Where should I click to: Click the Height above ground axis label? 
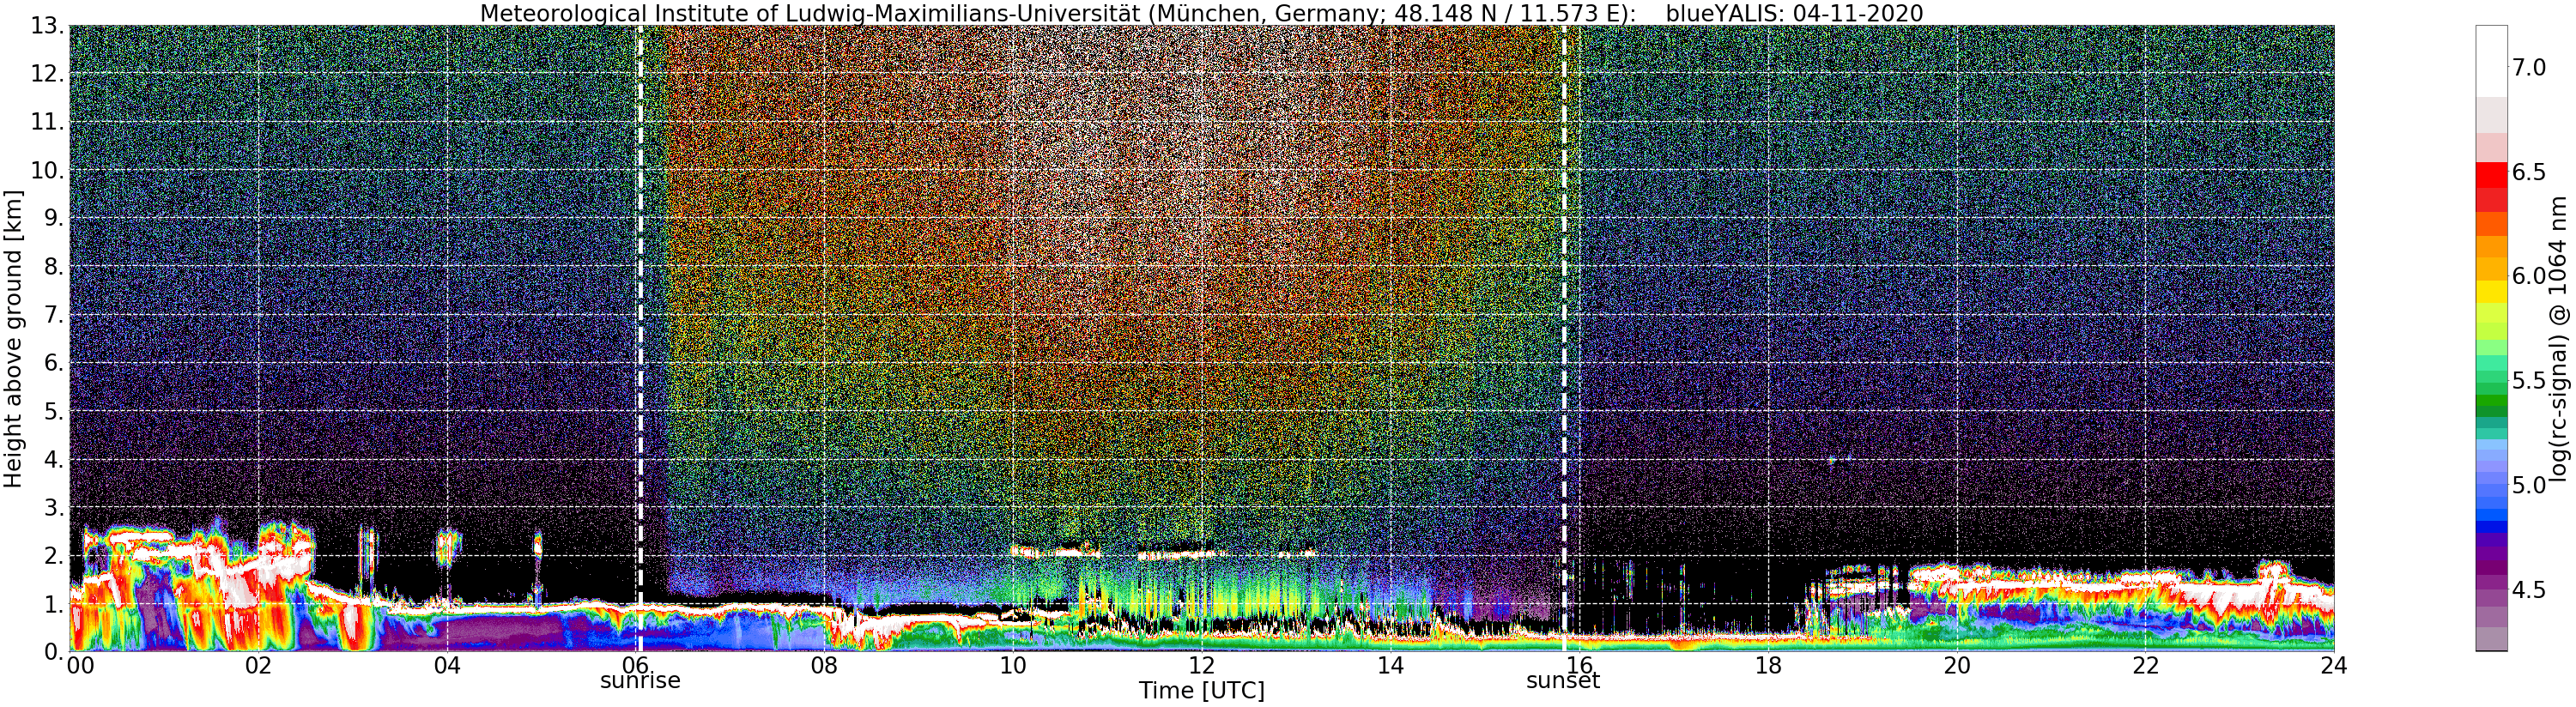[x=13, y=338]
